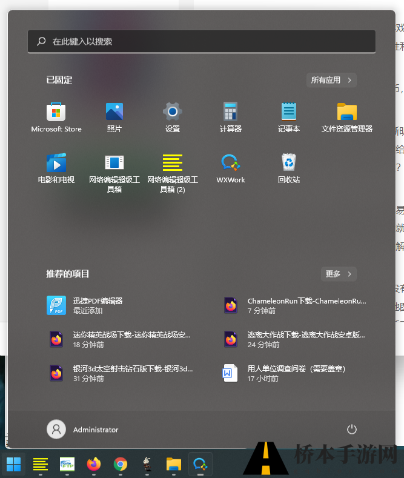Image resolution: width=404 pixels, height=478 pixels.
Task: Open Microsoft Store pinned app
Action: [x=56, y=118]
